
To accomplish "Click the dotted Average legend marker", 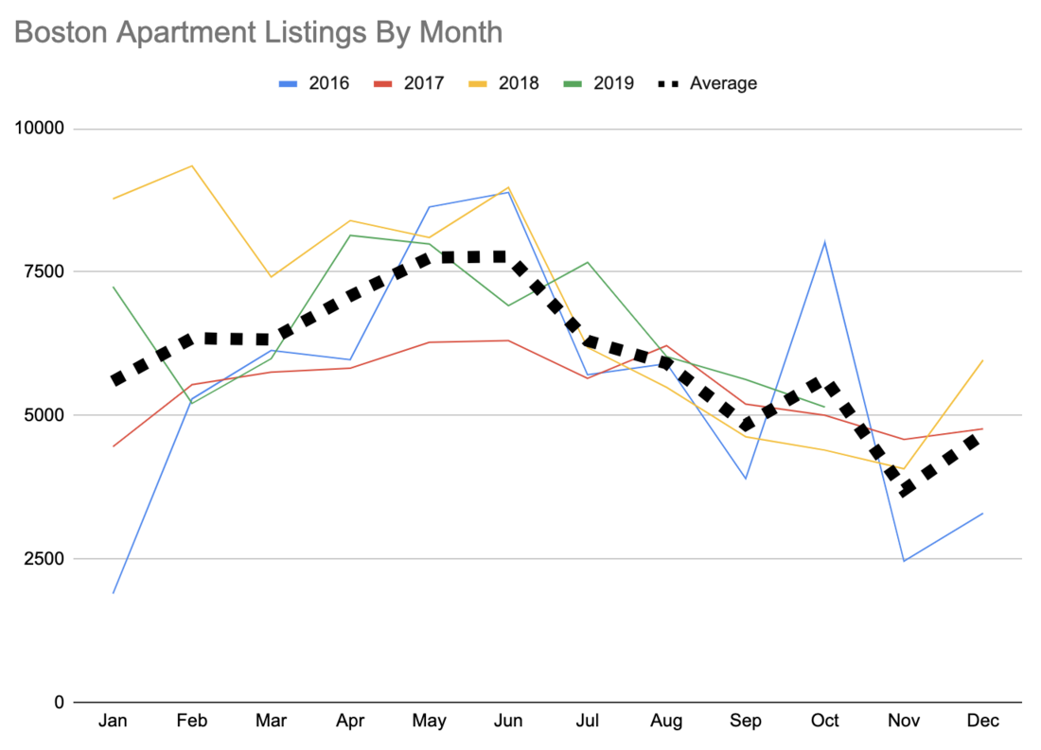I will pos(667,83).
